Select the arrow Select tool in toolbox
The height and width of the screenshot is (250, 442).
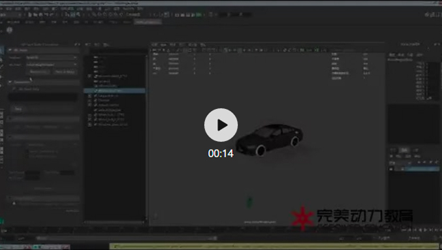pyautogui.click(x=1, y=51)
